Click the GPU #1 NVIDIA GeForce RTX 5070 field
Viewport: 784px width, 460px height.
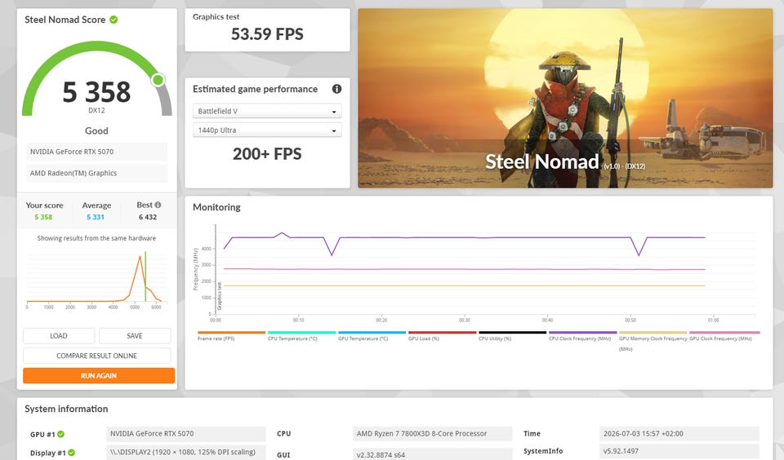186,434
